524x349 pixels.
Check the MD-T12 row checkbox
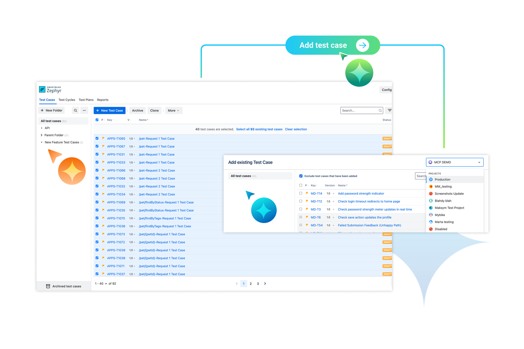(x=300, y=201)
